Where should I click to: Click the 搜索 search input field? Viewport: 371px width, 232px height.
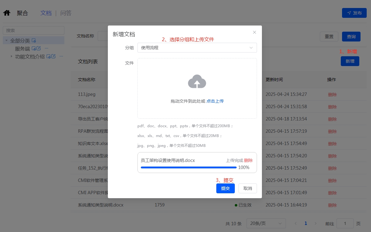click(x=33, y=30)
